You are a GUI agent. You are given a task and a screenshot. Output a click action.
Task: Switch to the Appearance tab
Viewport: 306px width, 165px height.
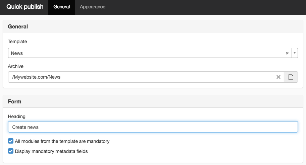(x=93, y=7)
